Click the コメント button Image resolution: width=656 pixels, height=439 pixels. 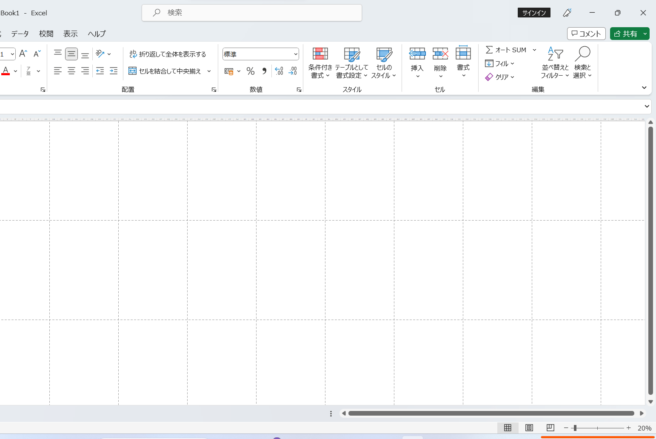[586, 34]
